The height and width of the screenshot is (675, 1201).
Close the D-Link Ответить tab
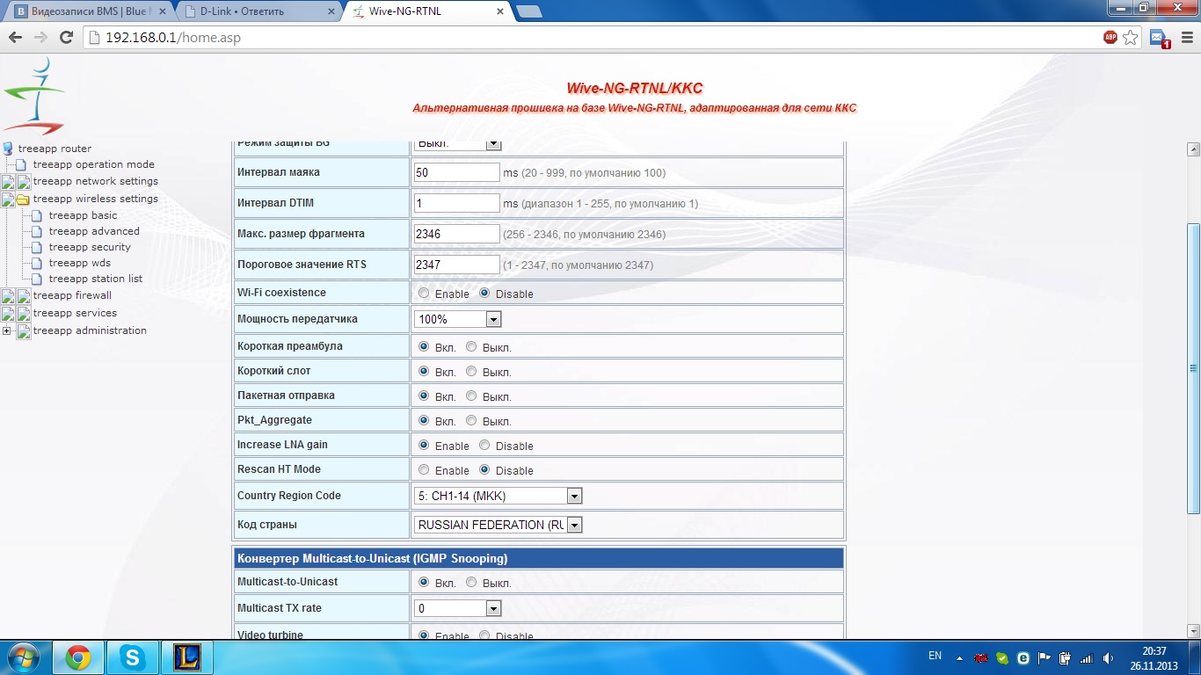(331, 11)
